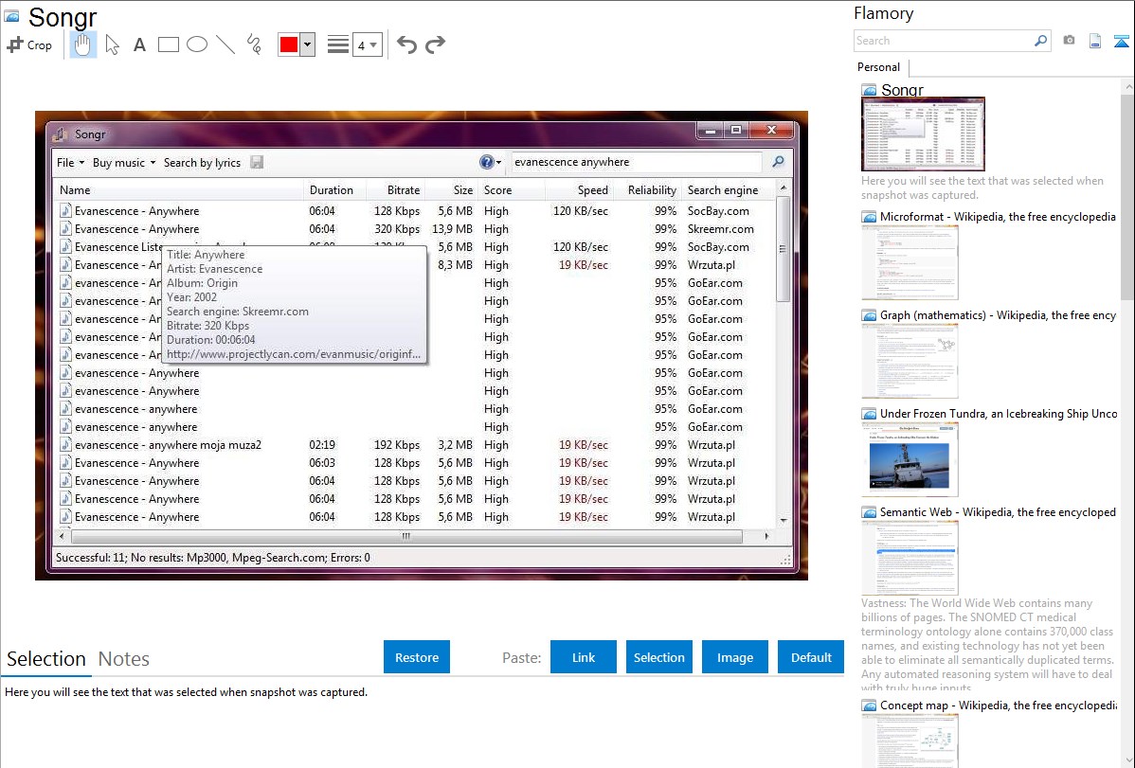The width and height of the screenshot is (1135, 768).
Task: Click the Paste Link button
Action: click(x=584, y=657)
